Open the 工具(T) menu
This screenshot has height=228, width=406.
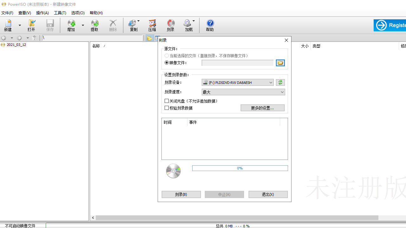tap(60, 13)
